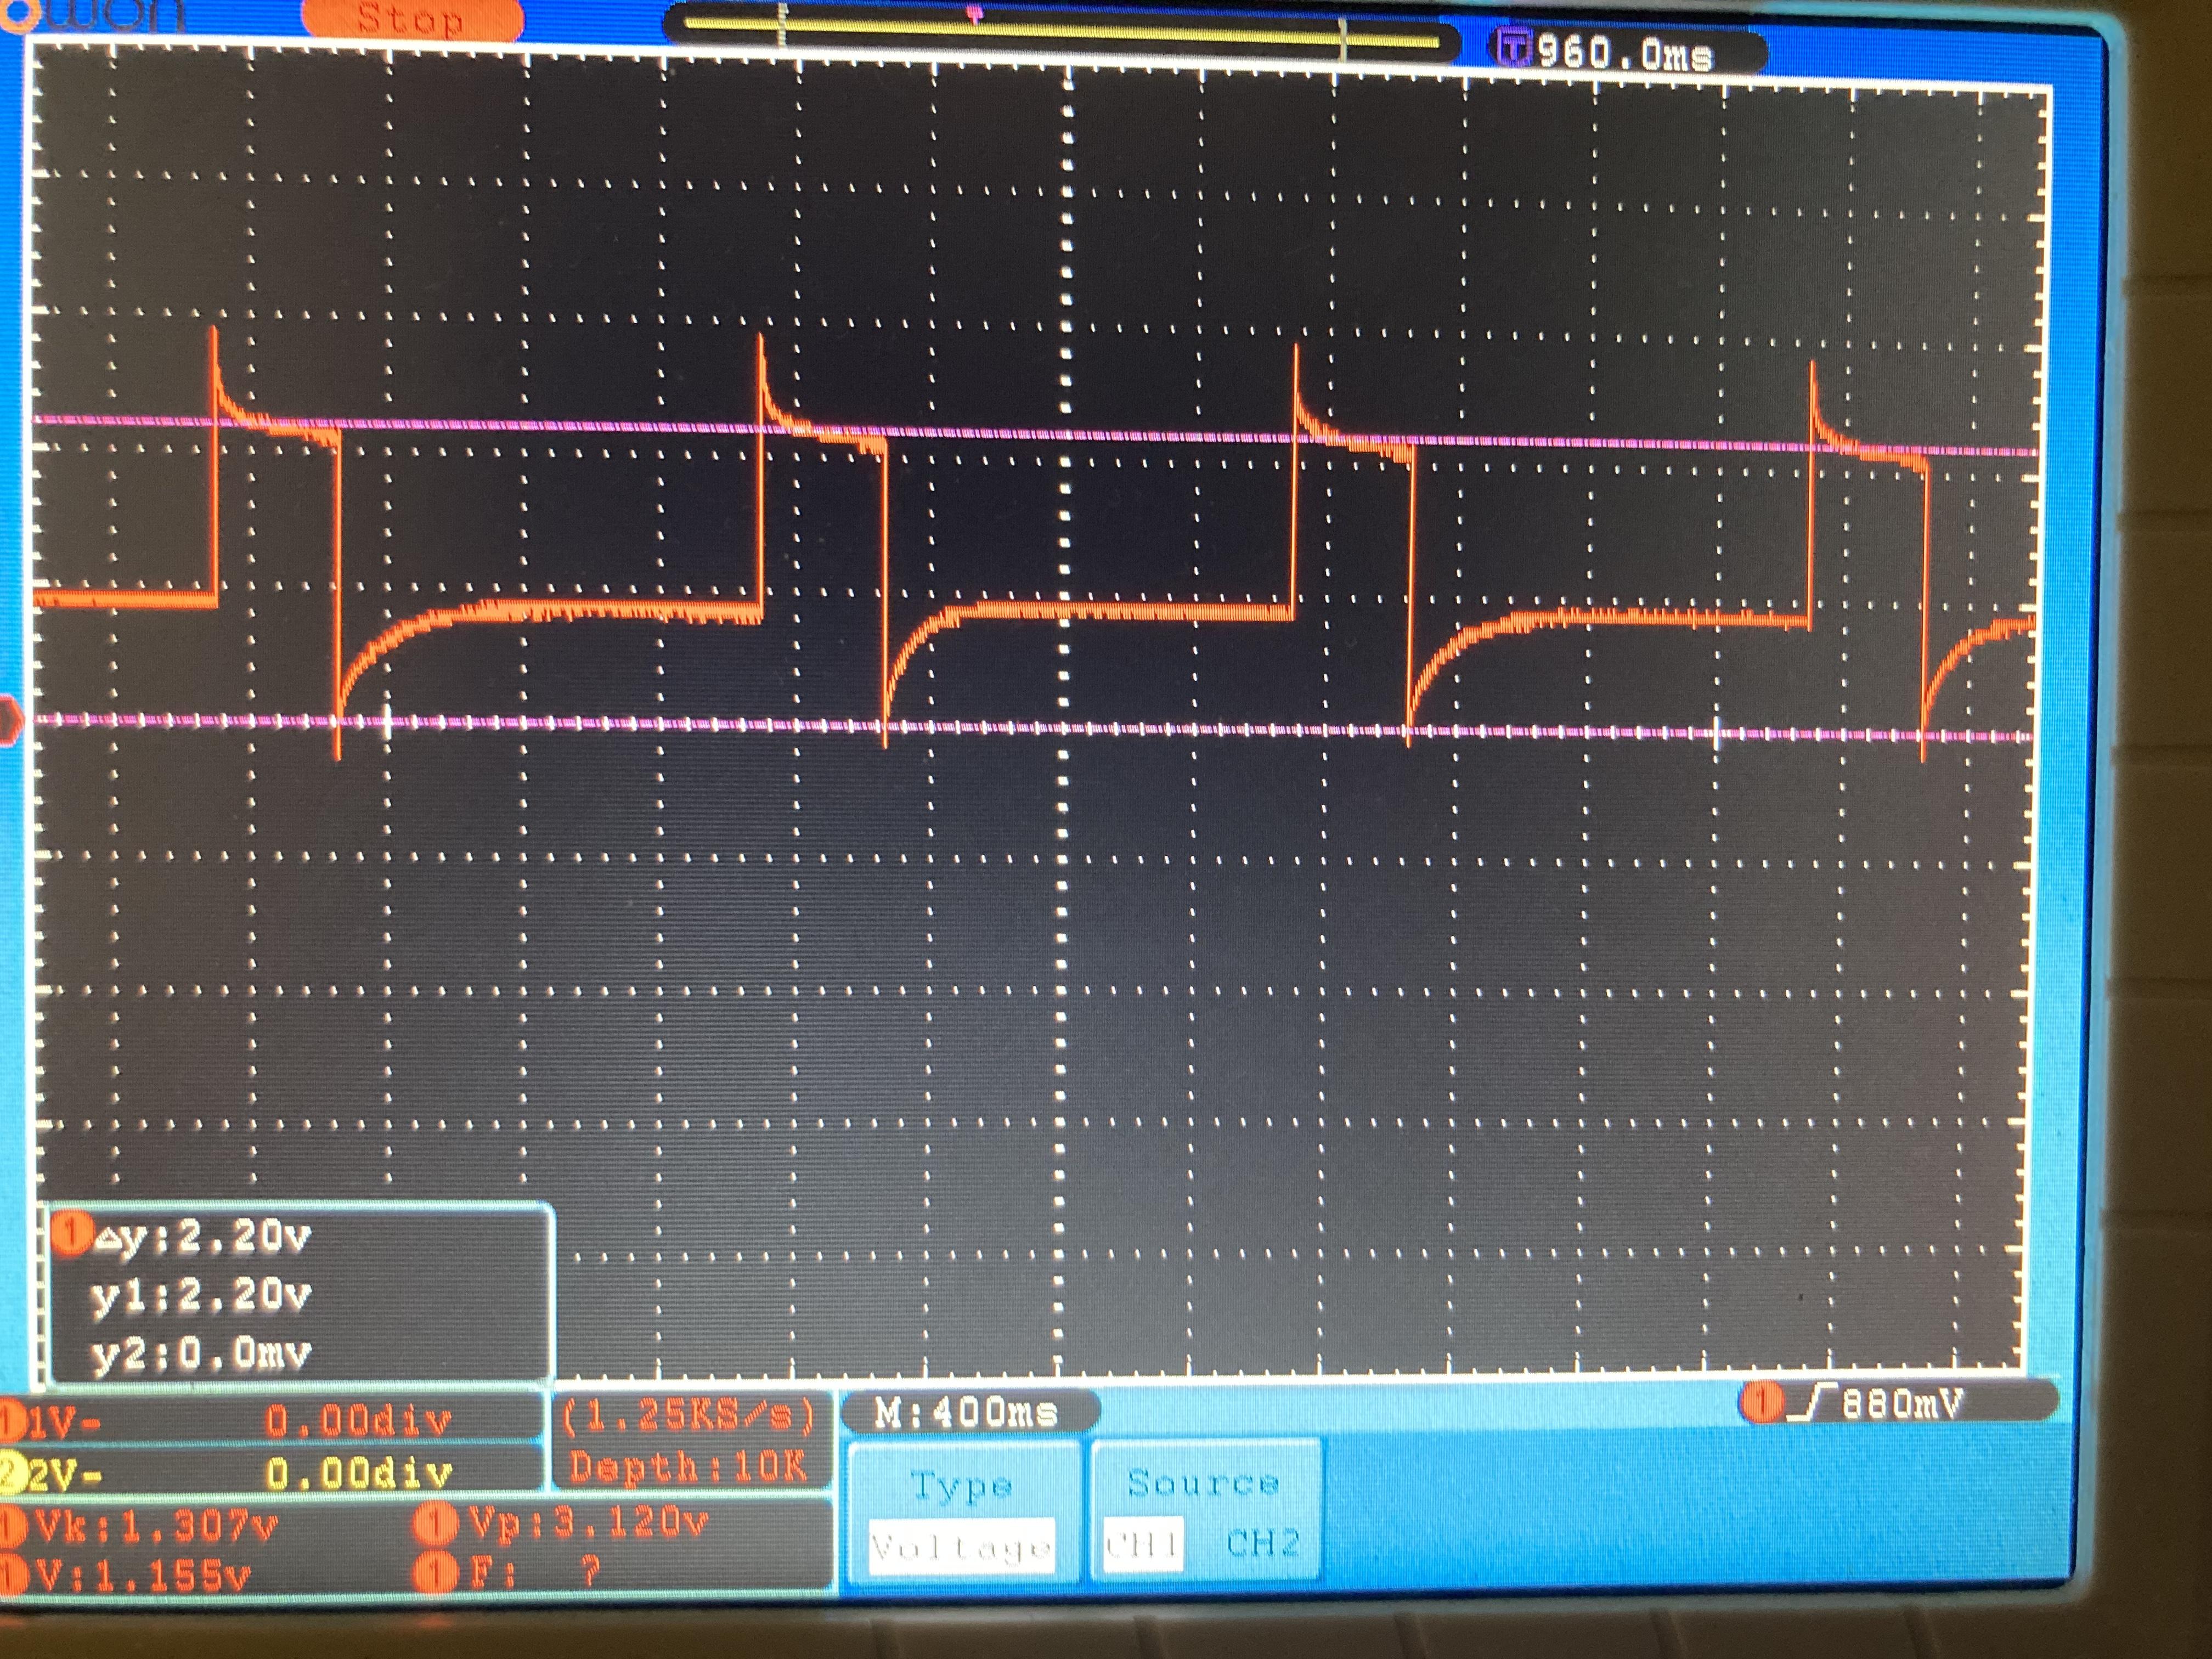Click the Vp:3.120v measurement channel badge
This screenshot has width=2212, height=1659.
(x=435, y=1524)
